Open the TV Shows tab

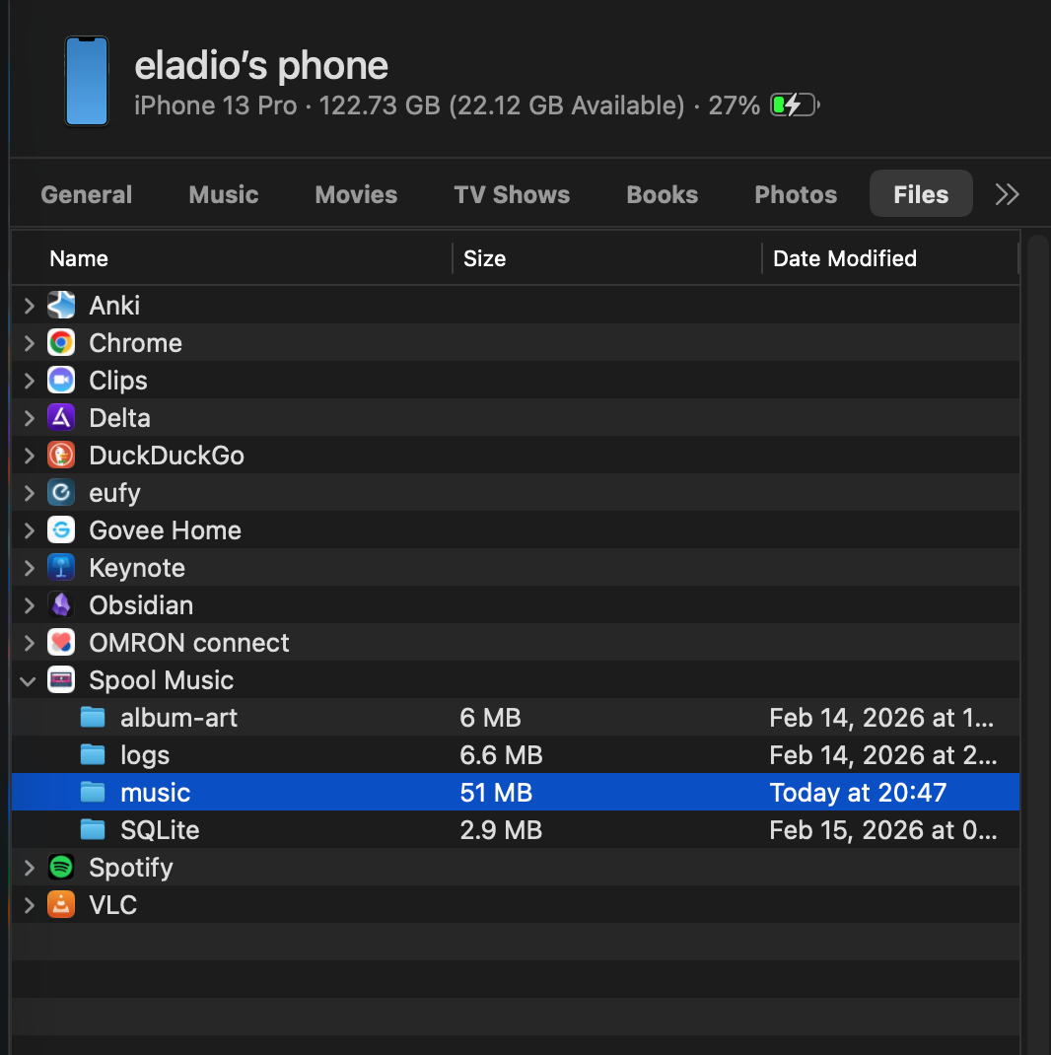click(512, 194)
